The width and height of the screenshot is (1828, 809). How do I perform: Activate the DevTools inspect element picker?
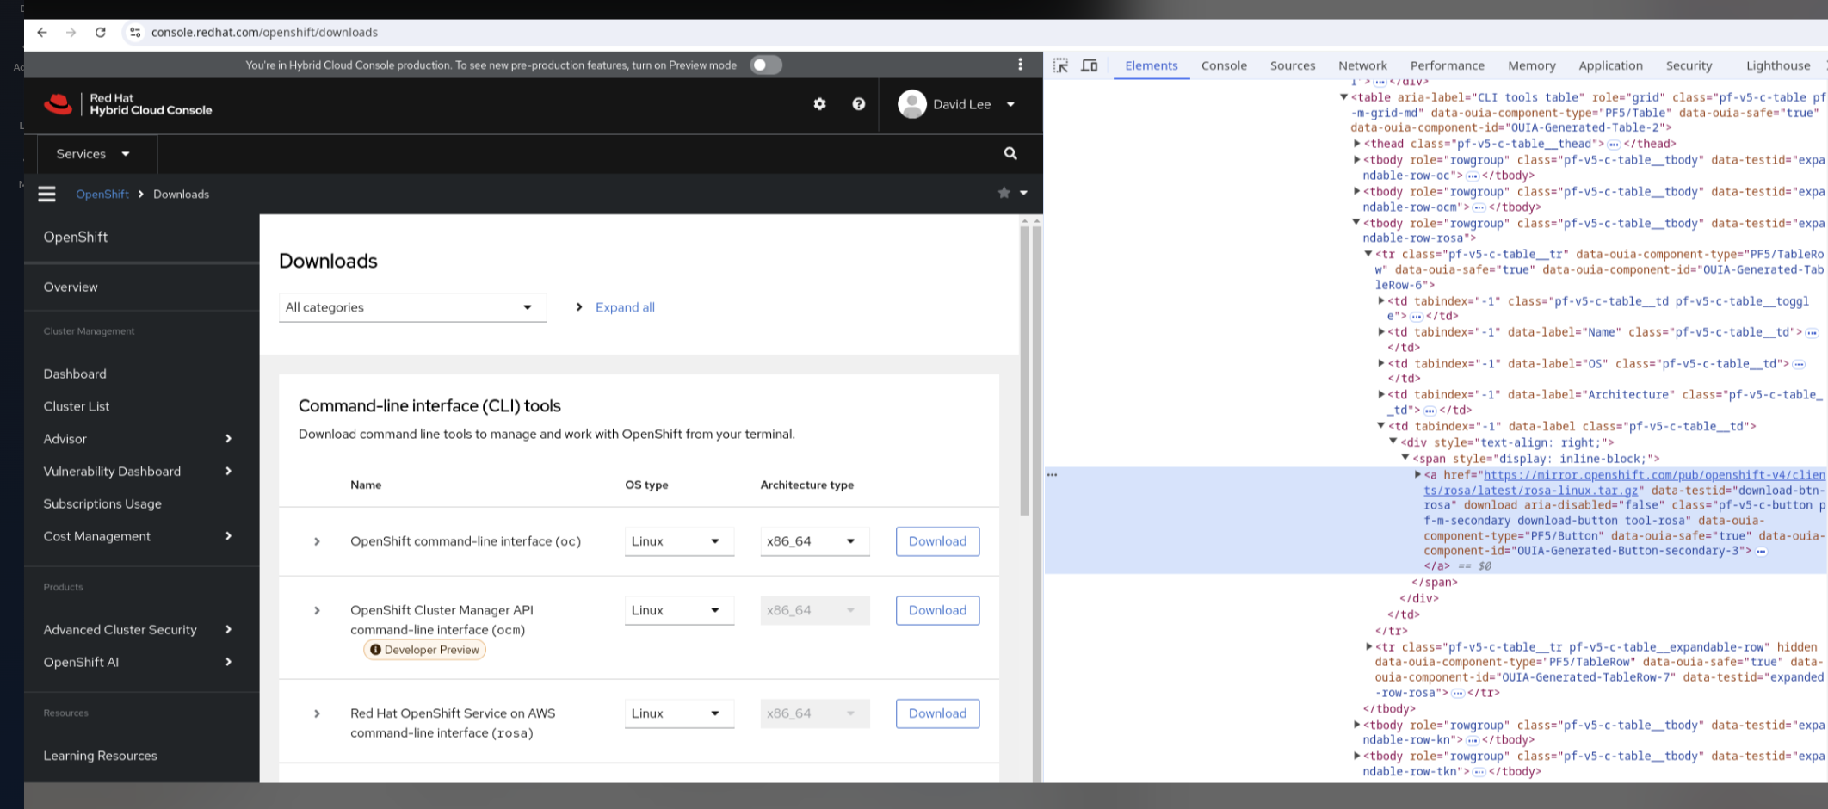tap(1060, 65)
